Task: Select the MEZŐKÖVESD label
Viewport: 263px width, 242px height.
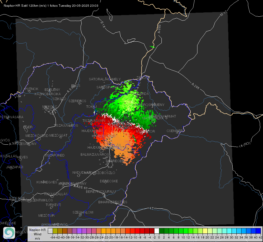Action: click(37, 136)
